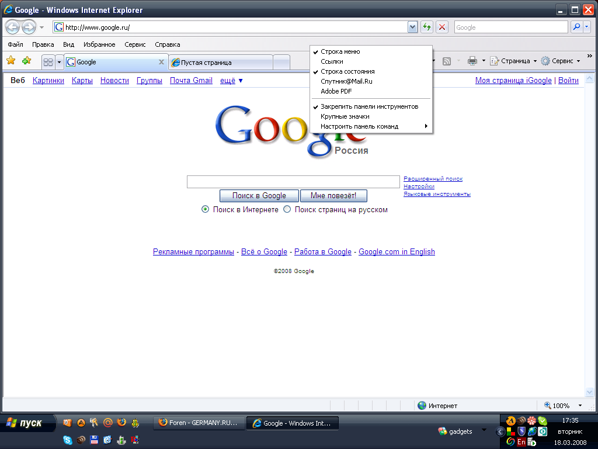
Task: Click the Print printer icon
Action: 472,61
